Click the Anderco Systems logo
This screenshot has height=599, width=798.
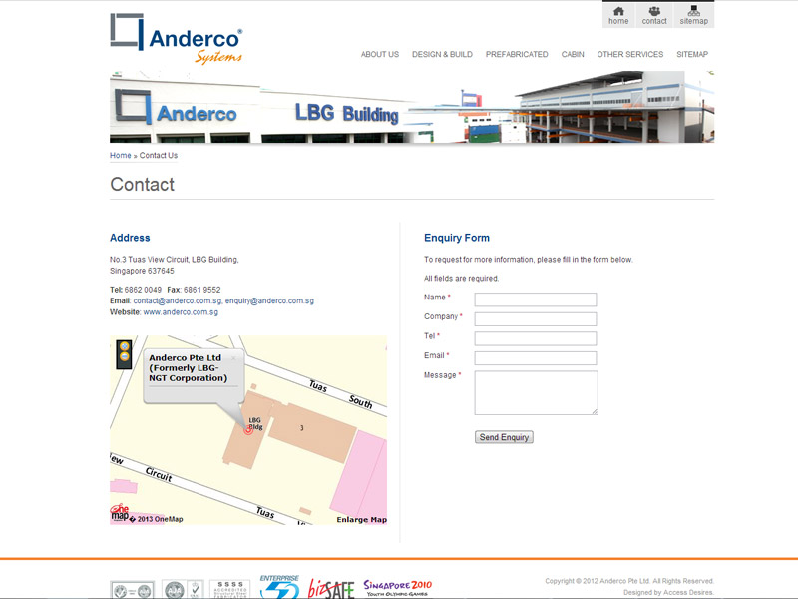(x=177, y=39)
